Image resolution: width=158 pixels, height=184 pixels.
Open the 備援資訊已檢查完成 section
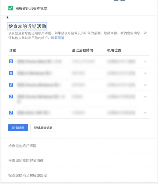coord(79,8)
